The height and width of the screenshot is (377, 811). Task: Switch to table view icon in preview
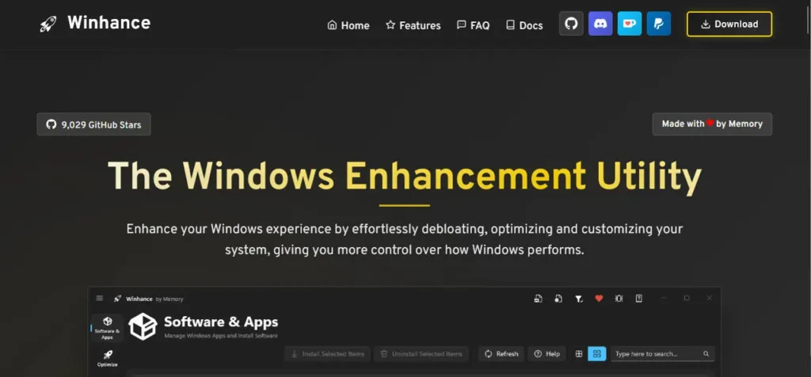pos(579,354)
